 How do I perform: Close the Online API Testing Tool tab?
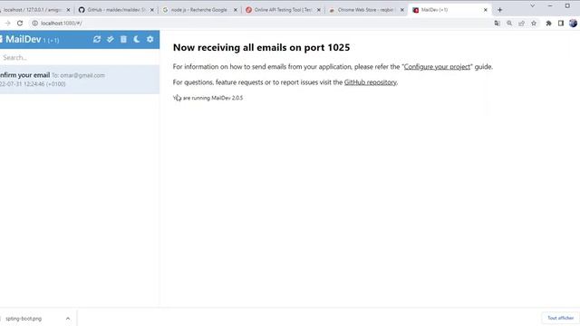[x=319, y=10]
